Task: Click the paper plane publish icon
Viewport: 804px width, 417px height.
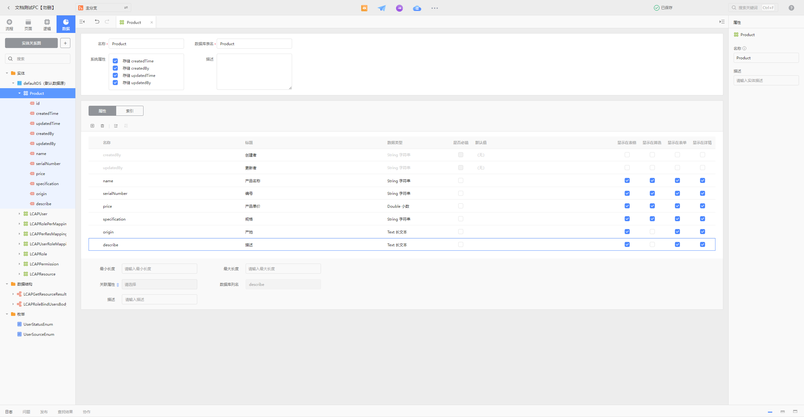Action: pyautogui.click(x=382, y=8)
